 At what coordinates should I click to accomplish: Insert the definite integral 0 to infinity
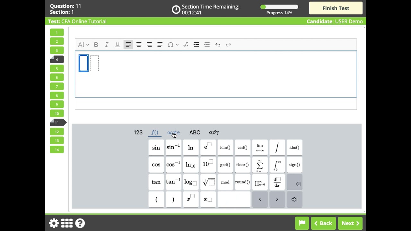coord(277,165)
